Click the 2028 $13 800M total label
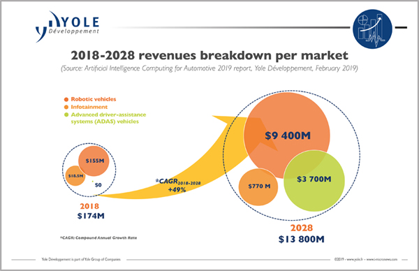 pos(302,233)
